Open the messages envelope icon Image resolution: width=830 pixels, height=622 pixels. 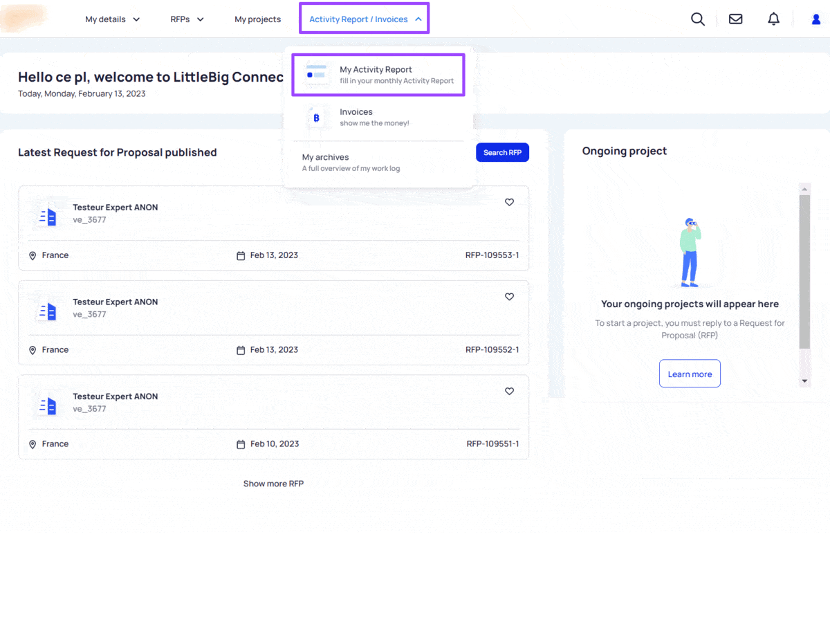click(x=736, y=19)
